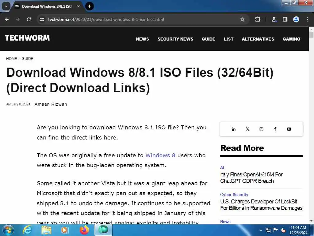314x236 pixels.
Task: View site information icon in address bar
Action: click(42, 19)
